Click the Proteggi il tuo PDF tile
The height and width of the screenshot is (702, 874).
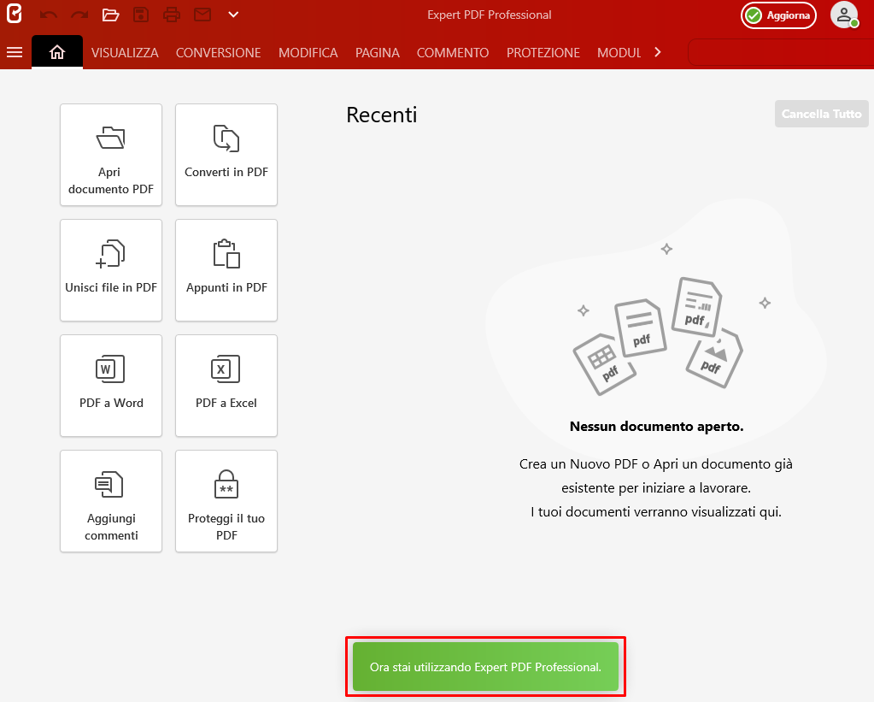pos(226,501)
